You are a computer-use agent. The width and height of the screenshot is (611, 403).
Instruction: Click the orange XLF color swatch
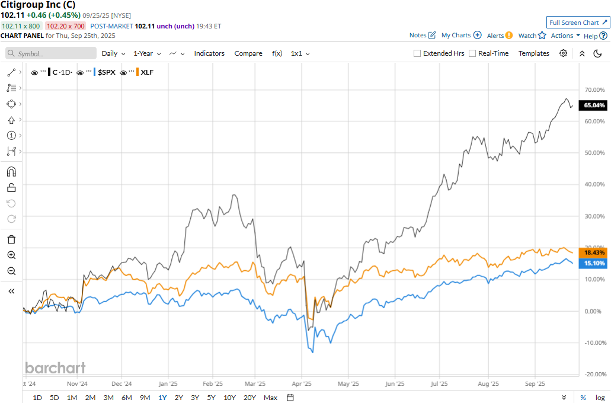(x=137, y=72)
